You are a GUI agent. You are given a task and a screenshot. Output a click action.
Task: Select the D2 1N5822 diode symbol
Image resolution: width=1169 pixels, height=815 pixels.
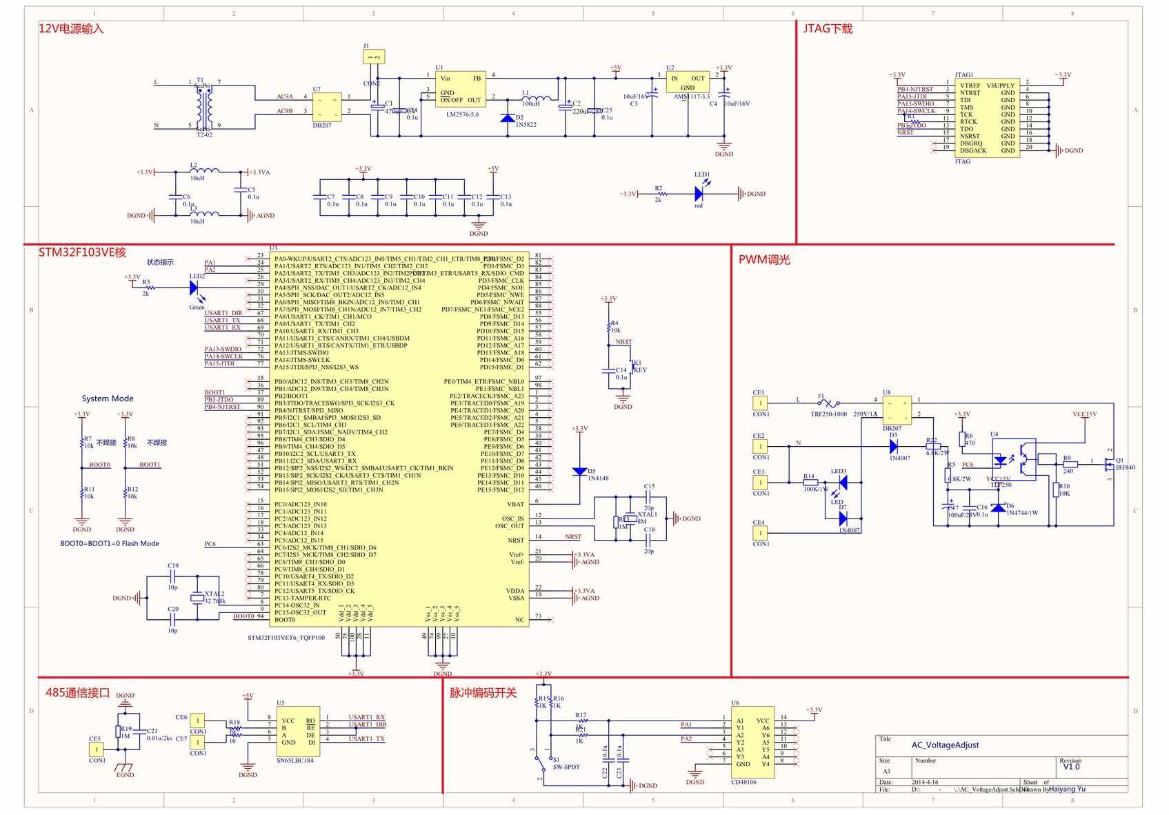click(508, 118)
